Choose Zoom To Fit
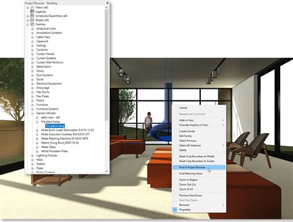The width and height of the screenshot is (293, 222). pos(199,189)
